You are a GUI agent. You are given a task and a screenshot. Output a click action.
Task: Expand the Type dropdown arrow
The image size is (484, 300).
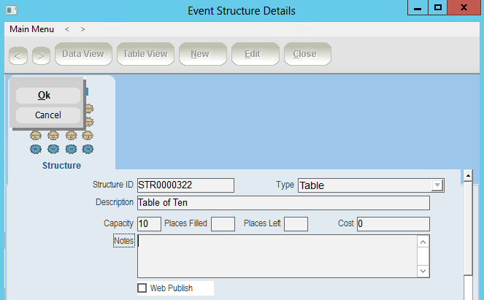(437, 185)
